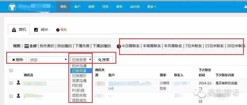This screenshot has height=105, width=247.
Task: Click the person icon in the 沙特阿拉伯 row
Action: tap(18, 82)
